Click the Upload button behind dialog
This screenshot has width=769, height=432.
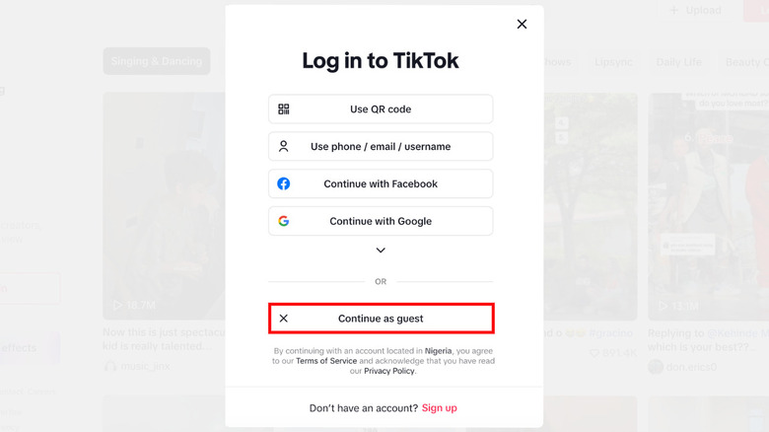(x=696, y=10)
